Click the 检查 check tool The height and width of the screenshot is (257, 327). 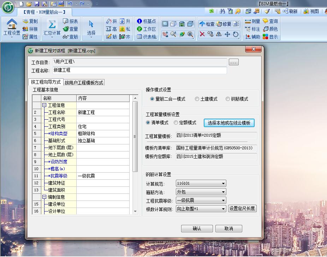click(x=207, y=24)
